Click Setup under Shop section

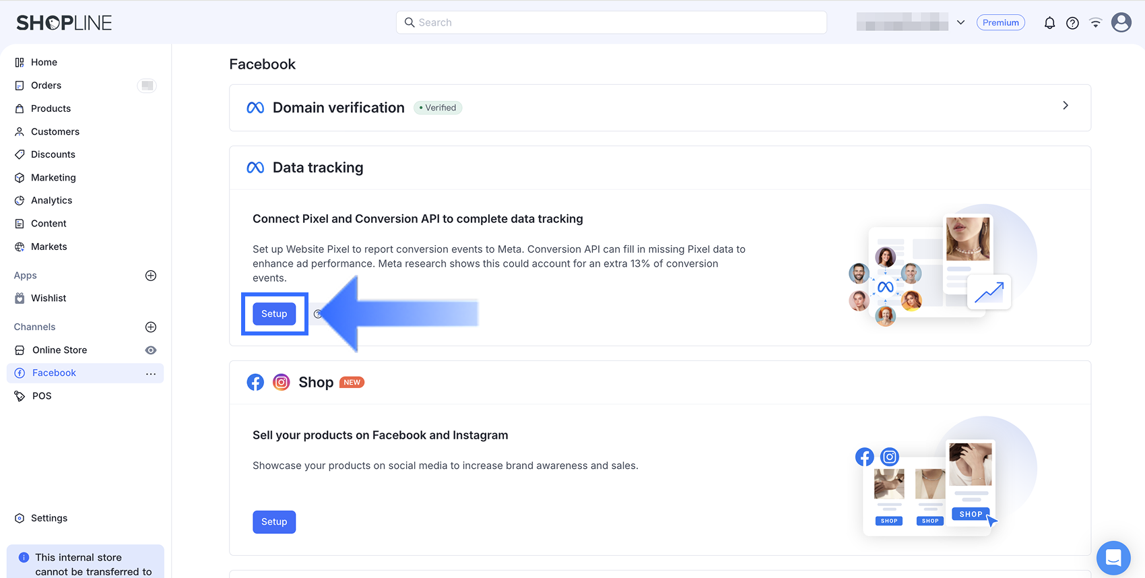pos(274,522)
